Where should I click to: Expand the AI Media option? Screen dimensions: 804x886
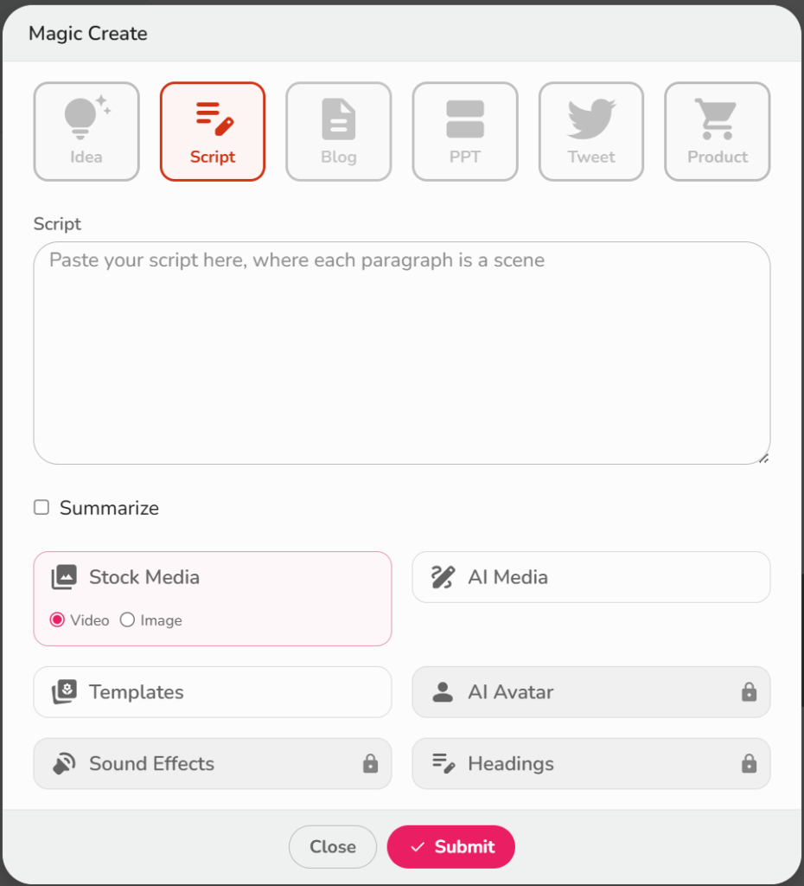591,577
